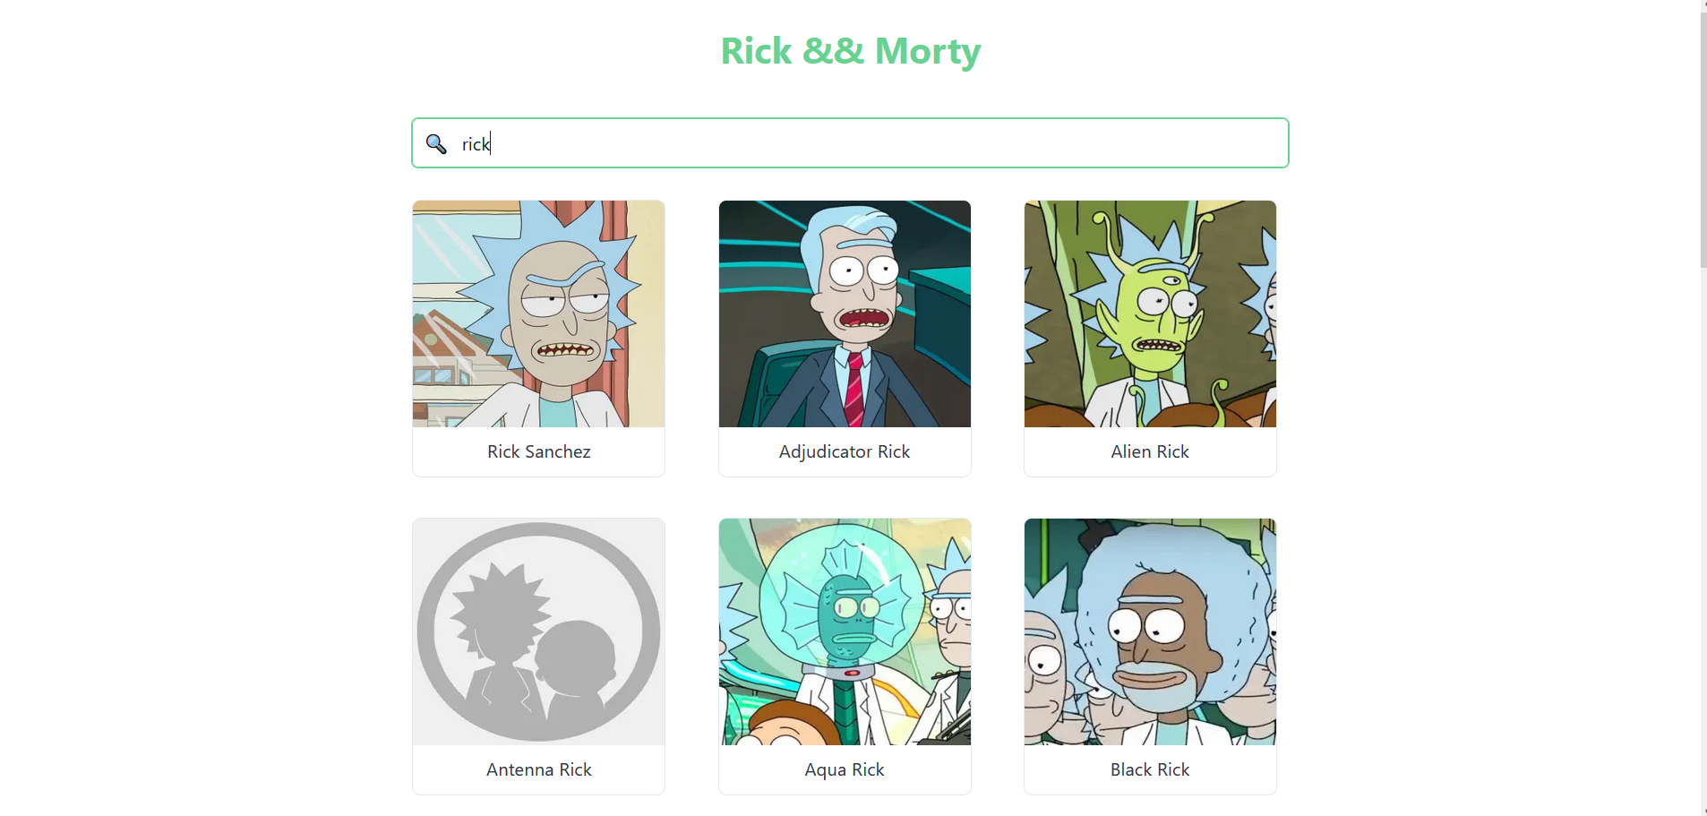Open the Alien Rick picture
The height and width of the screenshot is (816, 1707).
(1150, 314)
